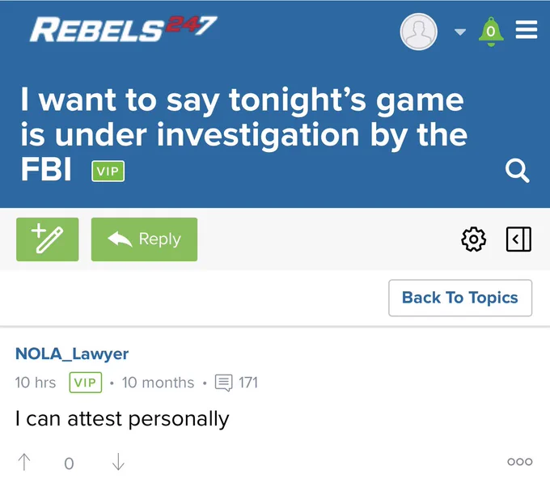
Task: Open the hamburger menu
Action: (x=527, y=29)
